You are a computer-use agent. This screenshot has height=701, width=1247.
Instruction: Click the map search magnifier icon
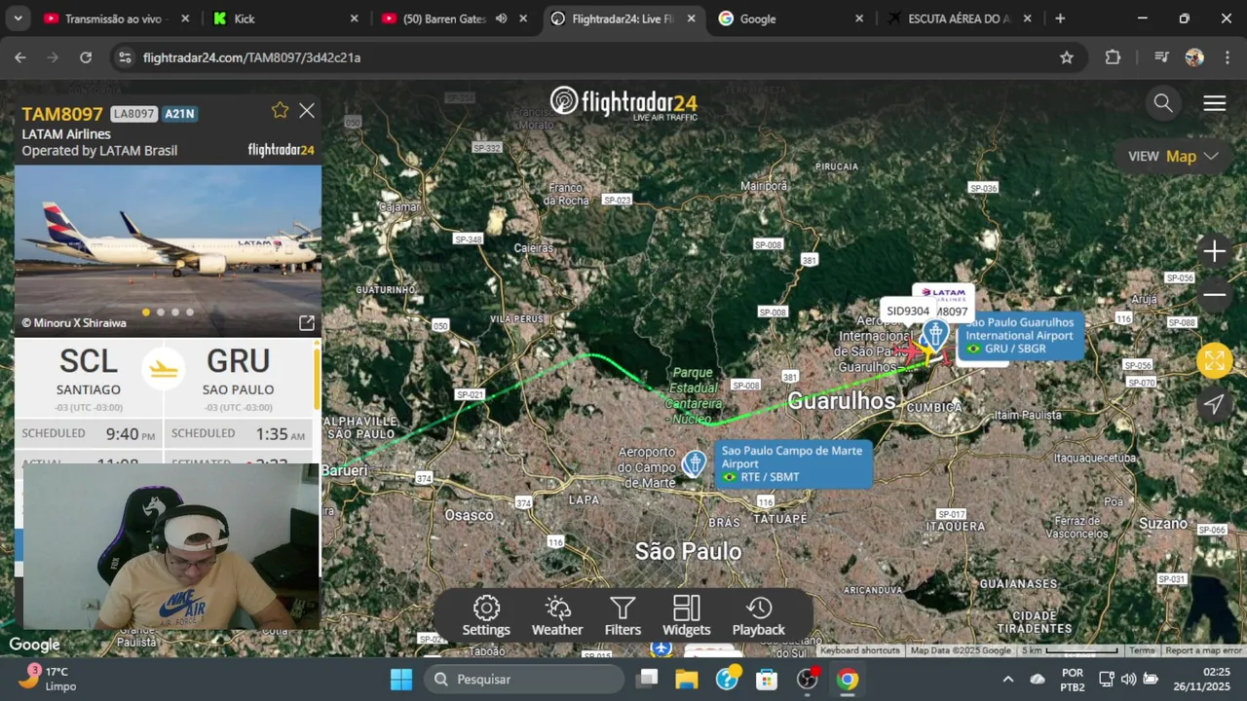coord(1163,103)
